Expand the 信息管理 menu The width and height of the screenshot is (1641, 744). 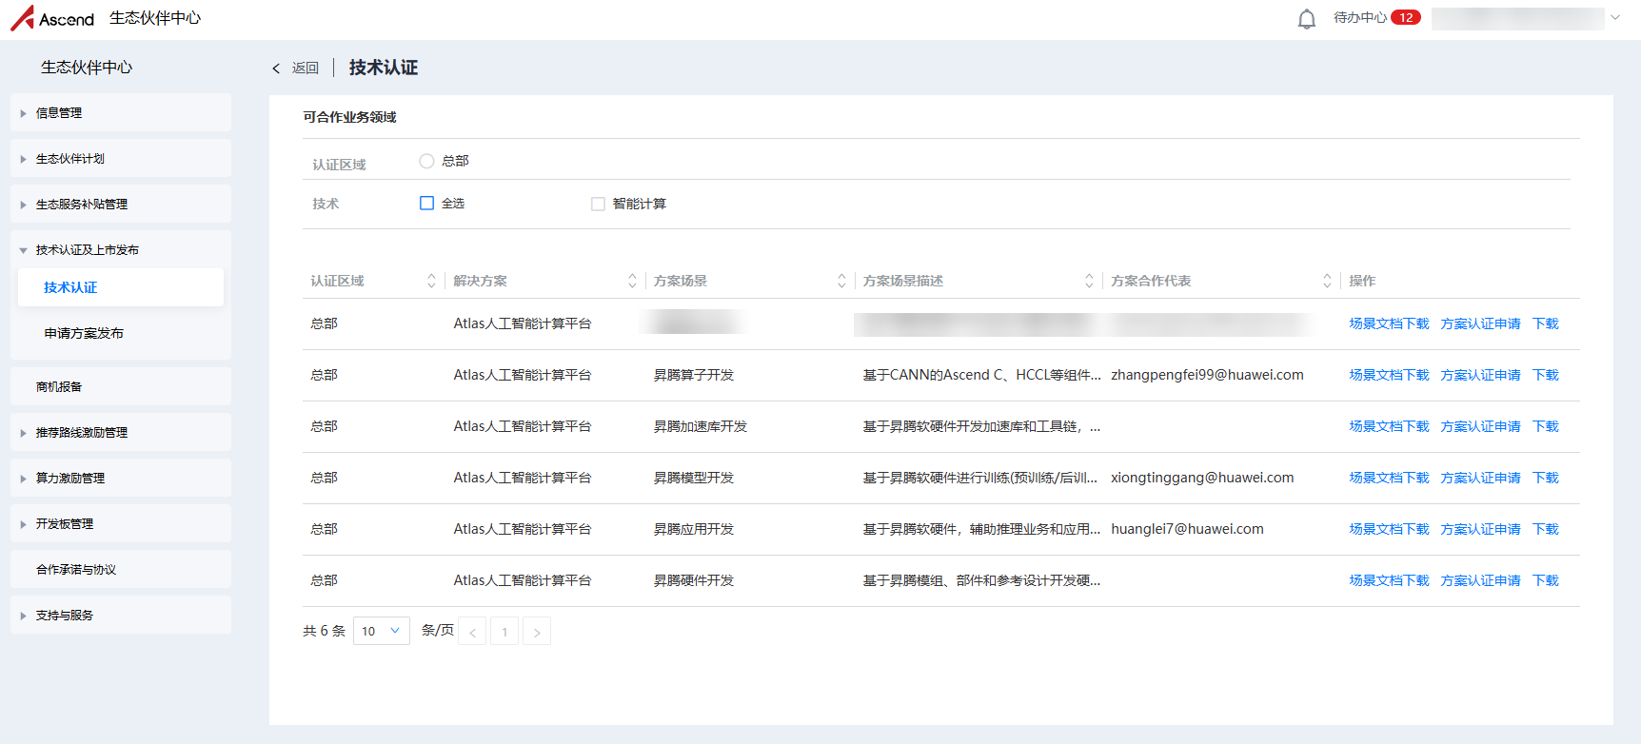(121, 112)
